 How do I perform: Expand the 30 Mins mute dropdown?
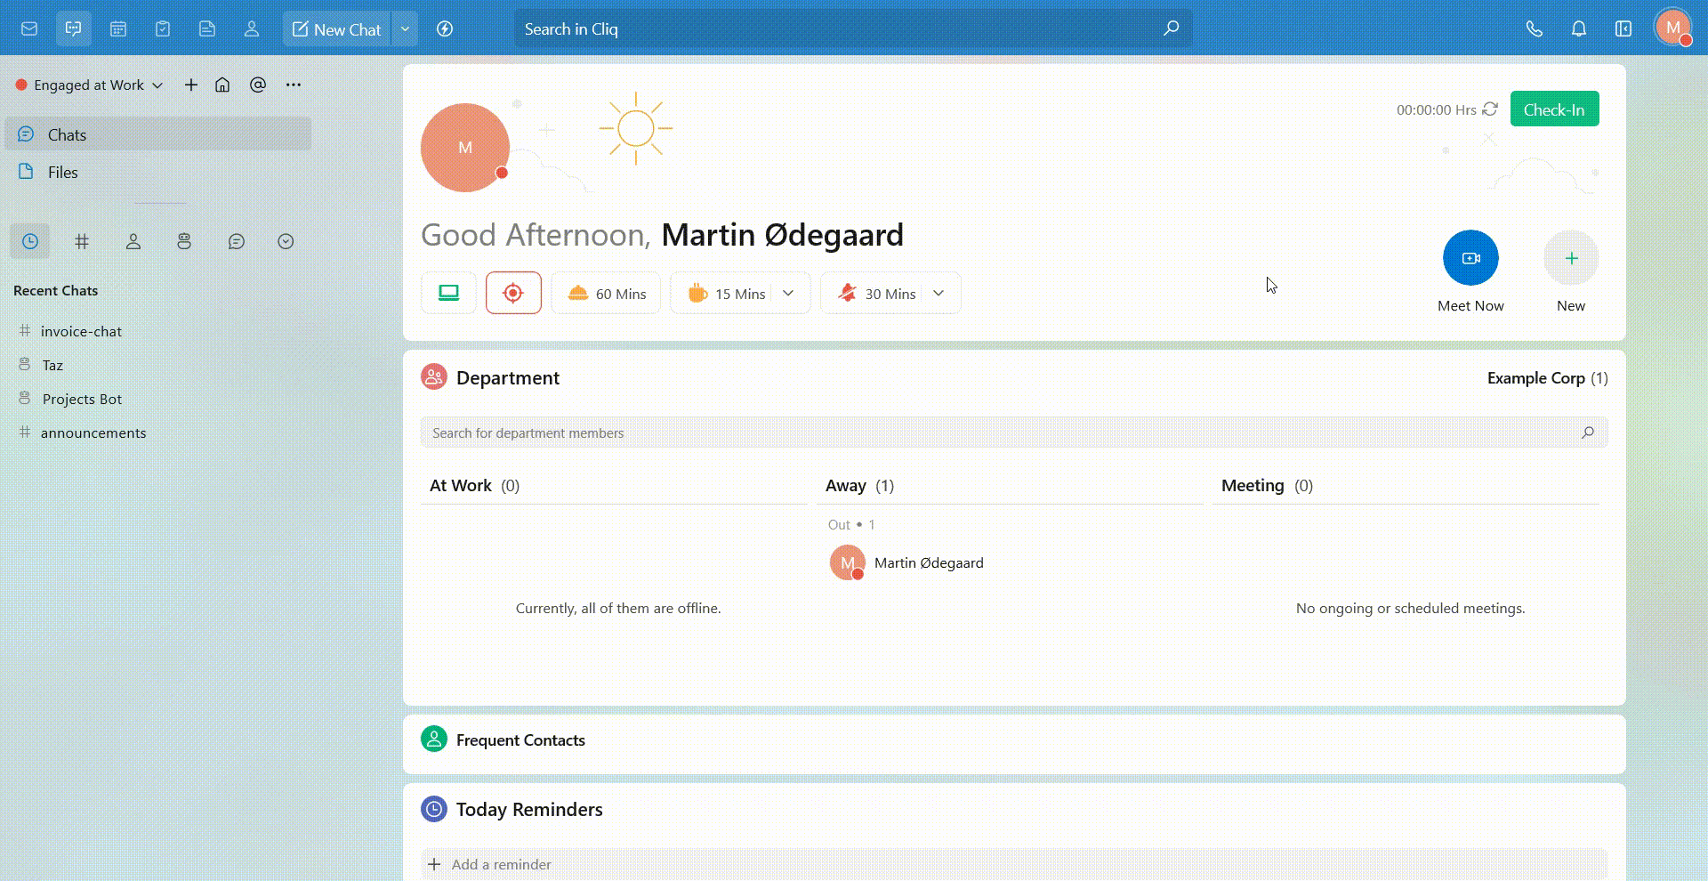939,293
